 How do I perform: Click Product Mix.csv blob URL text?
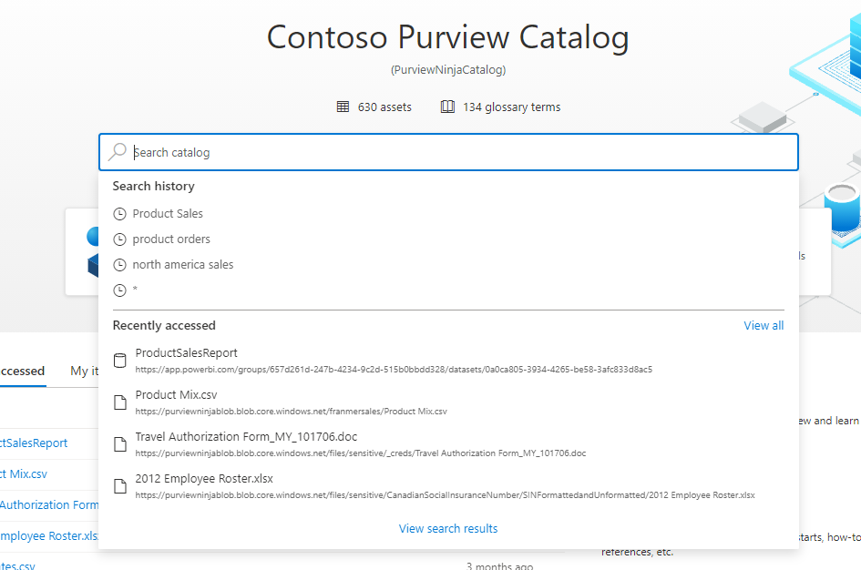point(291,411)
